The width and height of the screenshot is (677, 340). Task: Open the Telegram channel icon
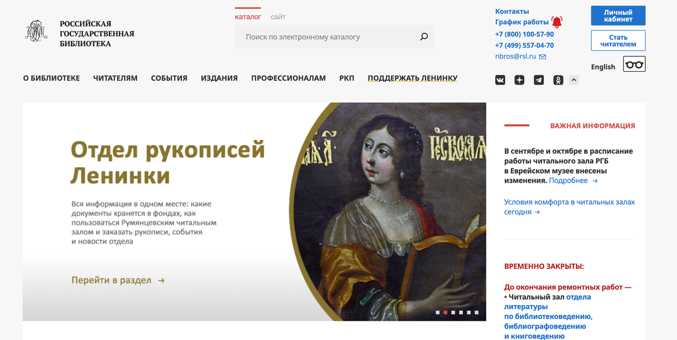pyautogui.click(x=539, y=80)
